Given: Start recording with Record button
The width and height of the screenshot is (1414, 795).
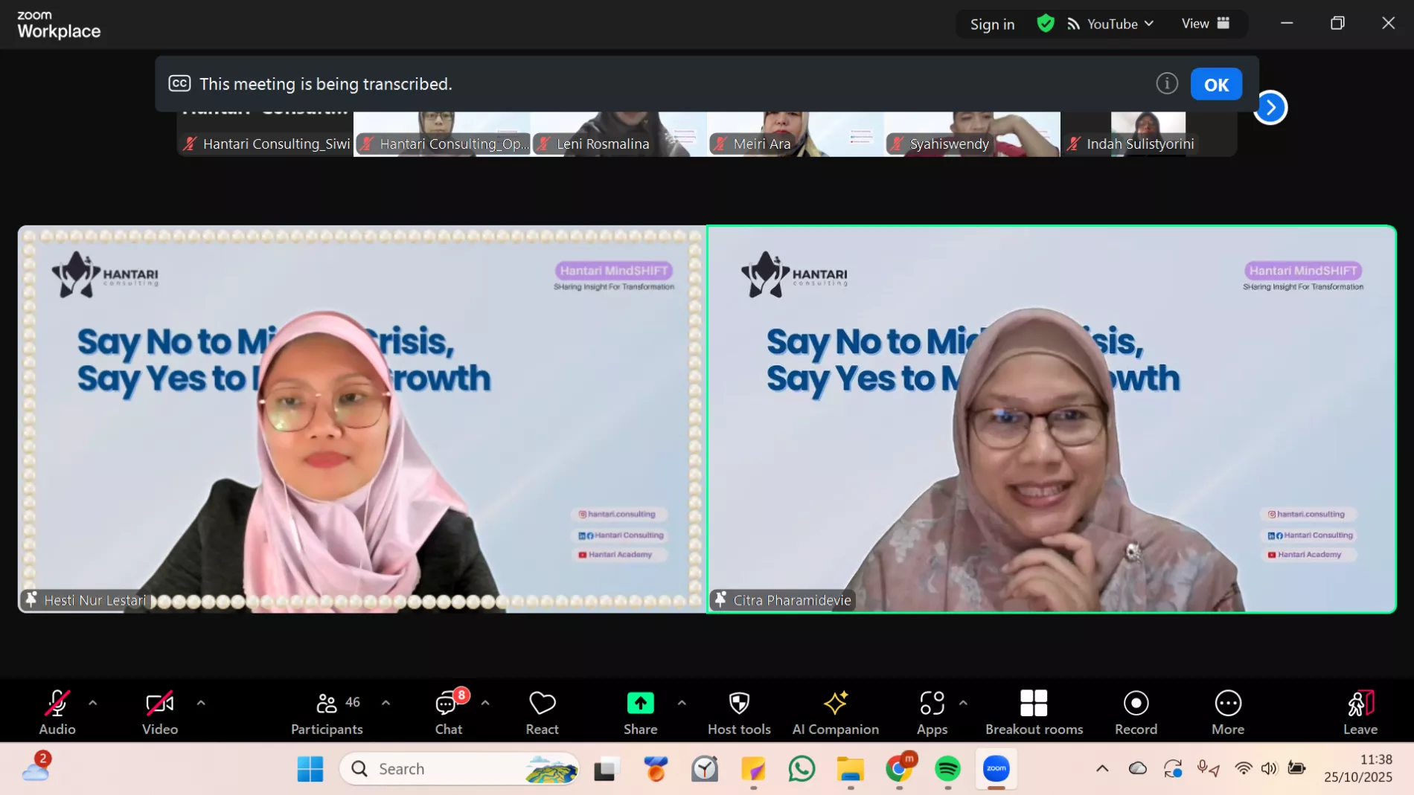Looking at the screenshot, I should click(x=1135, y=711).
